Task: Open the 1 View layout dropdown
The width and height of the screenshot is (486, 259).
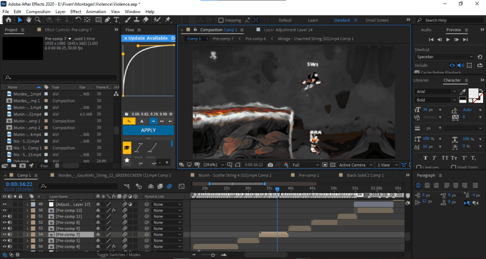Action: [387, 165]
